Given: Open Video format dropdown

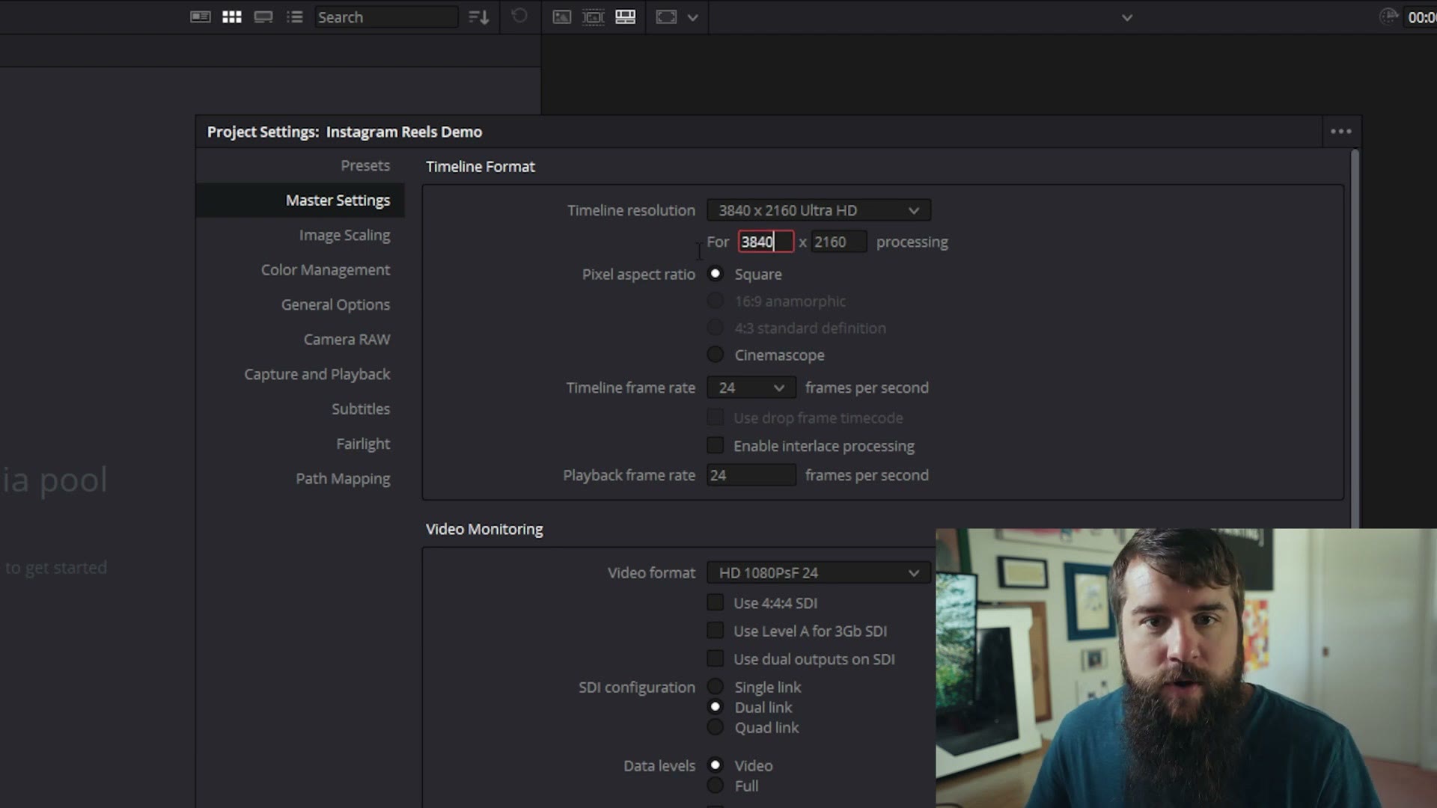Looking at the screenshot, I should tap(819, 573).
